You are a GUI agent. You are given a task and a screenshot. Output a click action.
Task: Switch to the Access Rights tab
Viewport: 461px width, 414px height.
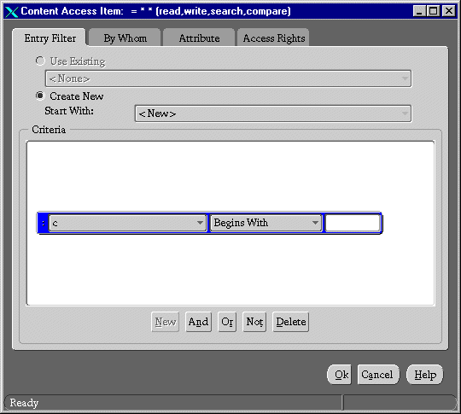[273, 38]
